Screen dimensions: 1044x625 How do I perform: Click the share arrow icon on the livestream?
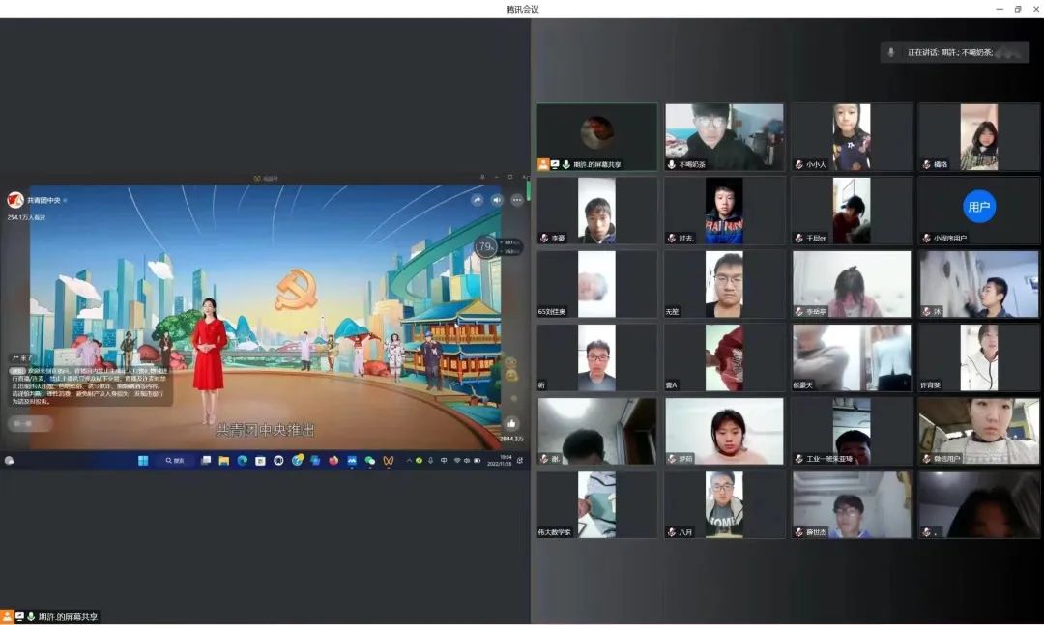coord(477,200)
